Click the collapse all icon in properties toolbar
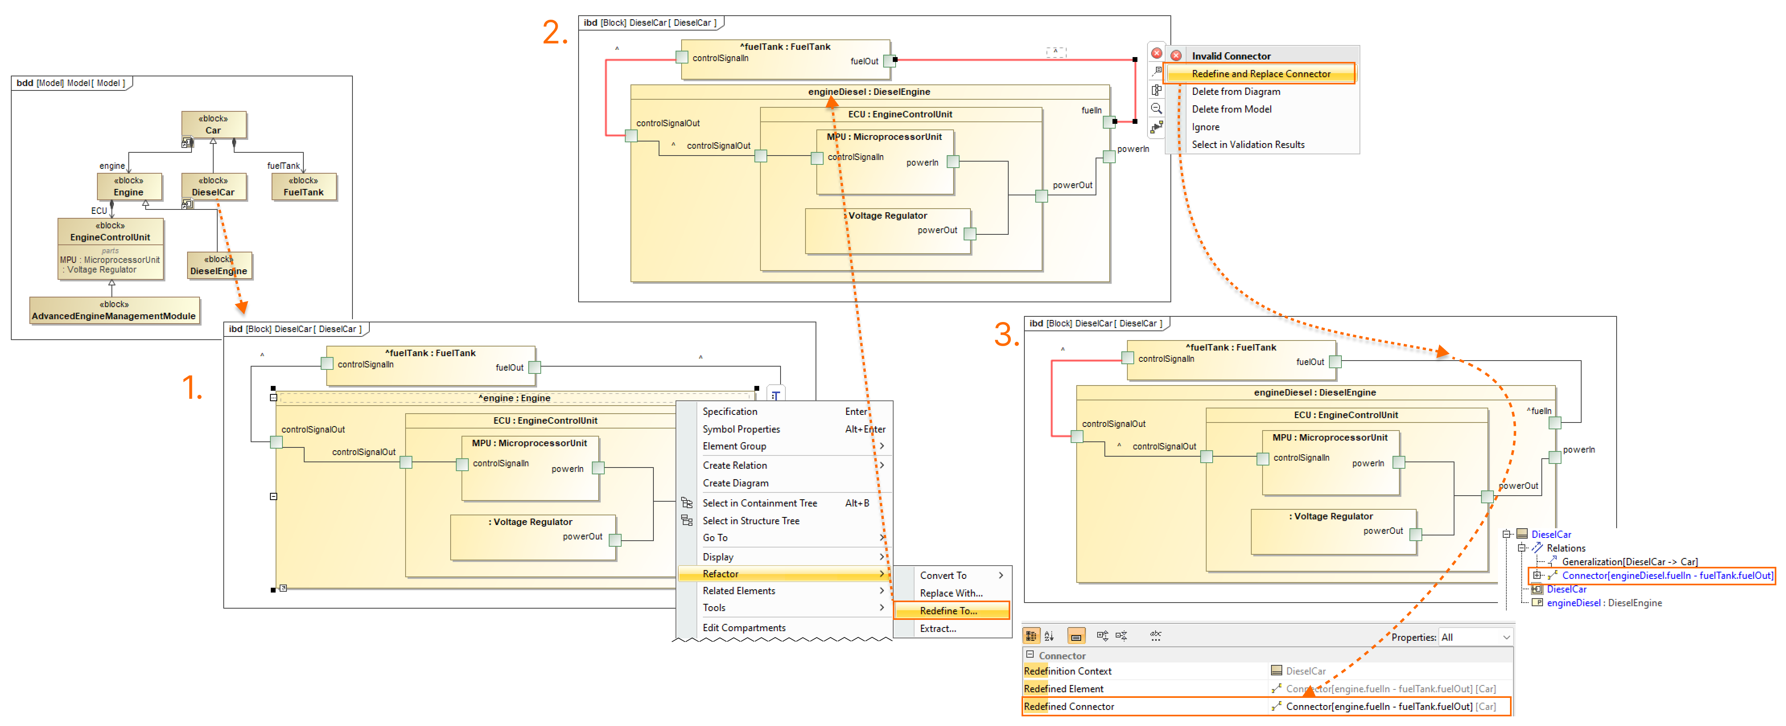The width and height of the screenshot is (1786, 726). (x=1121, y=635)
